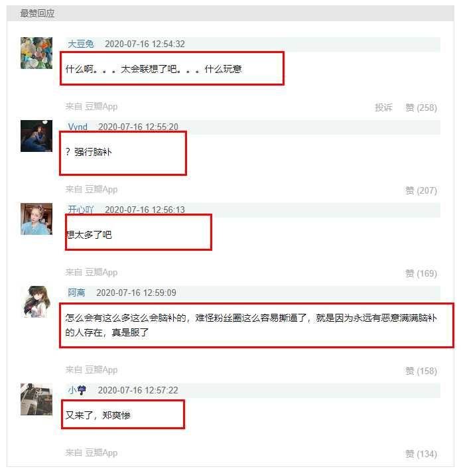This screenshot has height=473, width=461.
Task: Visit 阿离 username link
Action: click(77, 293)
